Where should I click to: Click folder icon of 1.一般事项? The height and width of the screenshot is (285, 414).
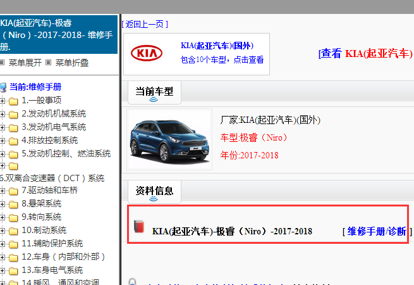13,101
